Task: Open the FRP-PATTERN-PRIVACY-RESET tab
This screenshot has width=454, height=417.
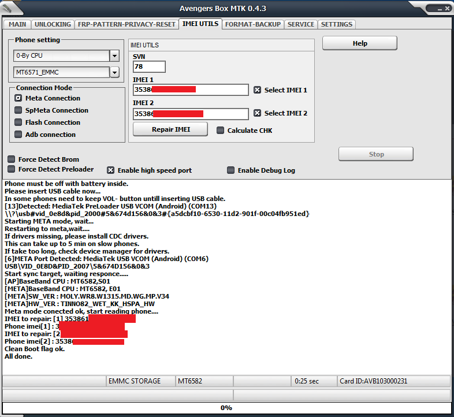Action: click(x=126, y=24)
